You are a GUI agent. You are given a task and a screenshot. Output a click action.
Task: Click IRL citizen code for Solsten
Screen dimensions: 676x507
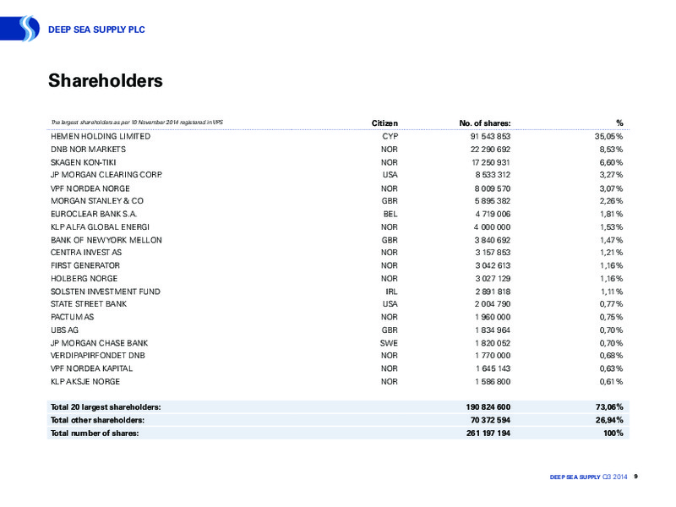[391, 292]
